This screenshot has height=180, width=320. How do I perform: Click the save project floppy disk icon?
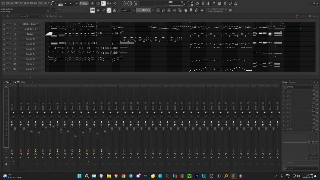click(x=219, y=3)
